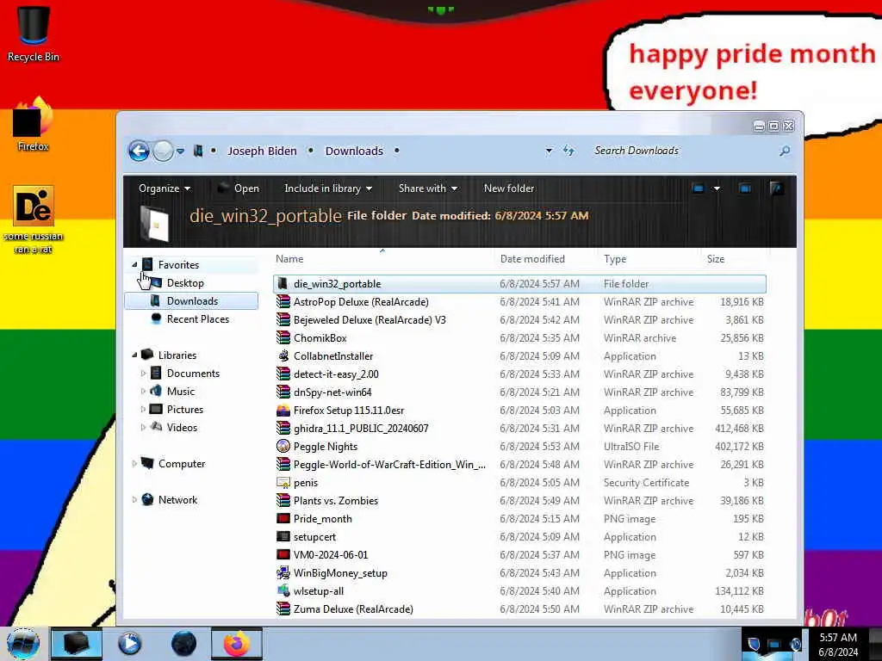882x661 pixels.
Task: Select the WinBigMoney_setup installer icon
Action: 283,572
